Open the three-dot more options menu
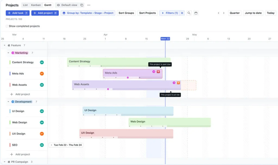 89,5
